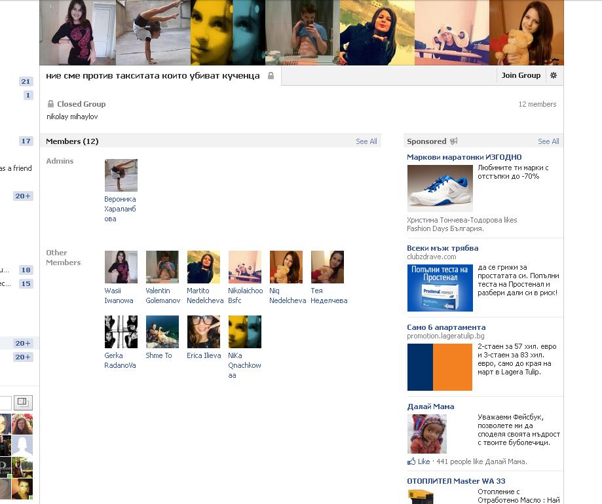Open Erica Ilieva member thumbnail
The width and height of the screenshot is (602, 504).
coord(204,332)
